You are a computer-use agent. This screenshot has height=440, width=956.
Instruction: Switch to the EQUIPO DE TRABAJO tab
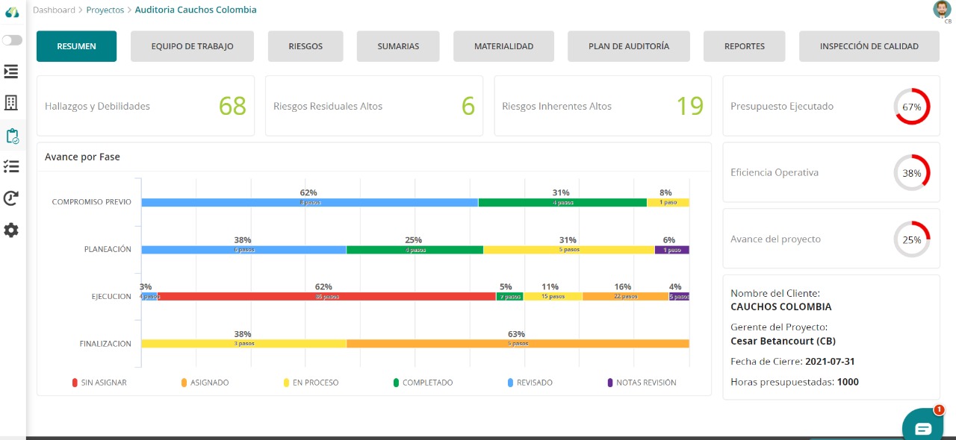192,45
